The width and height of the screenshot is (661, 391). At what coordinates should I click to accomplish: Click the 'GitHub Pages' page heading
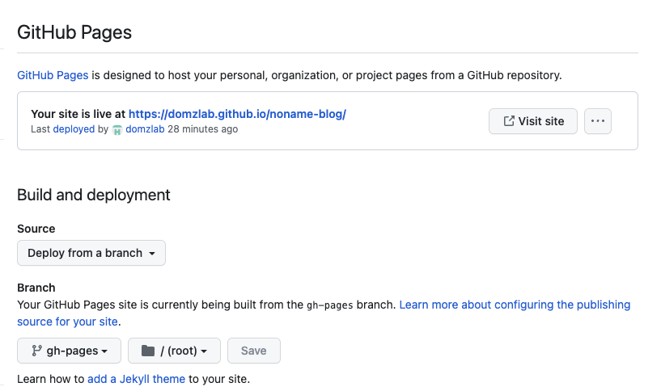74,32
